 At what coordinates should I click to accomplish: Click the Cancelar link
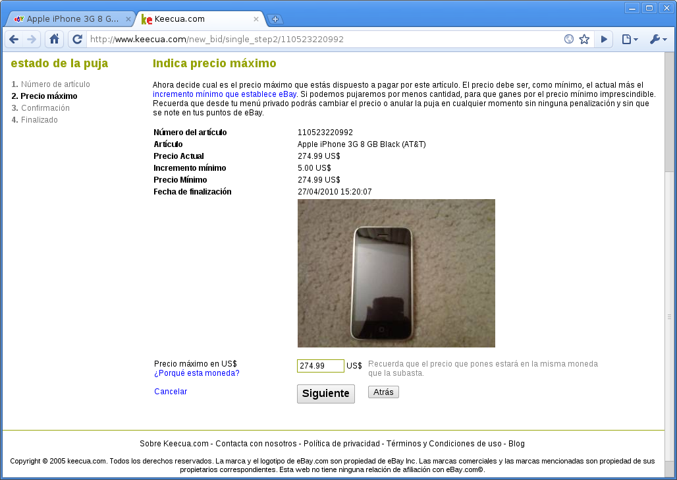click(171, 392)
